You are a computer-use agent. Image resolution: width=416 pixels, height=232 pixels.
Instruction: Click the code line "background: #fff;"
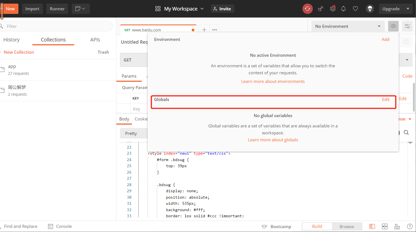(185, 210)
